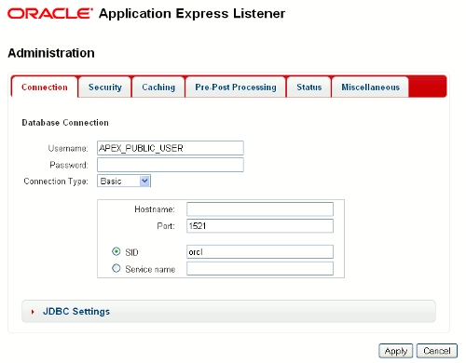View the Status tab

(x=308, y=87)
